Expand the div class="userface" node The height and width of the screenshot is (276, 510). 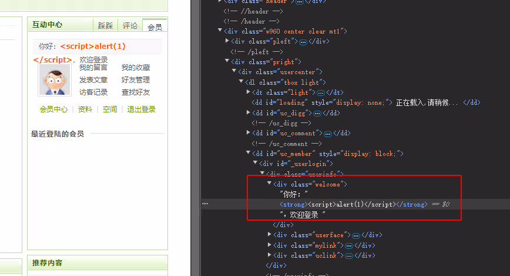(270, 235)
